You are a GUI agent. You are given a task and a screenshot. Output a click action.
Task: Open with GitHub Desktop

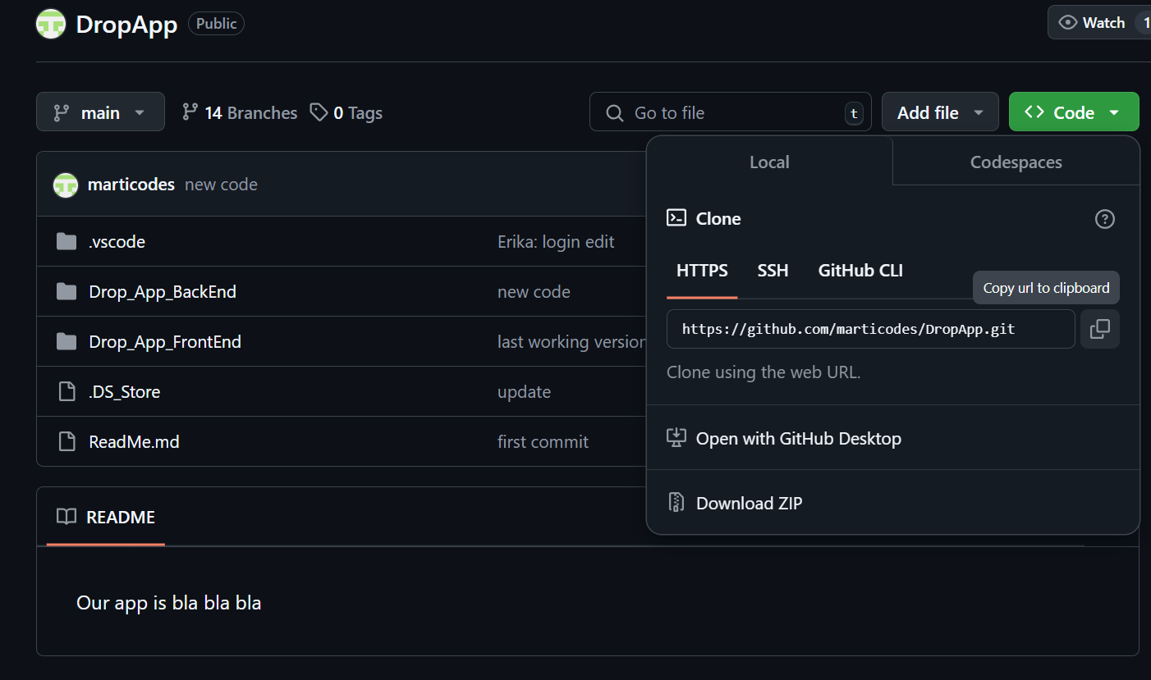pyautogui.click(x=799, y=438)
